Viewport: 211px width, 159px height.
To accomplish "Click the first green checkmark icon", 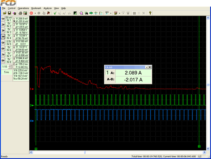I will [x=55, y=13].
